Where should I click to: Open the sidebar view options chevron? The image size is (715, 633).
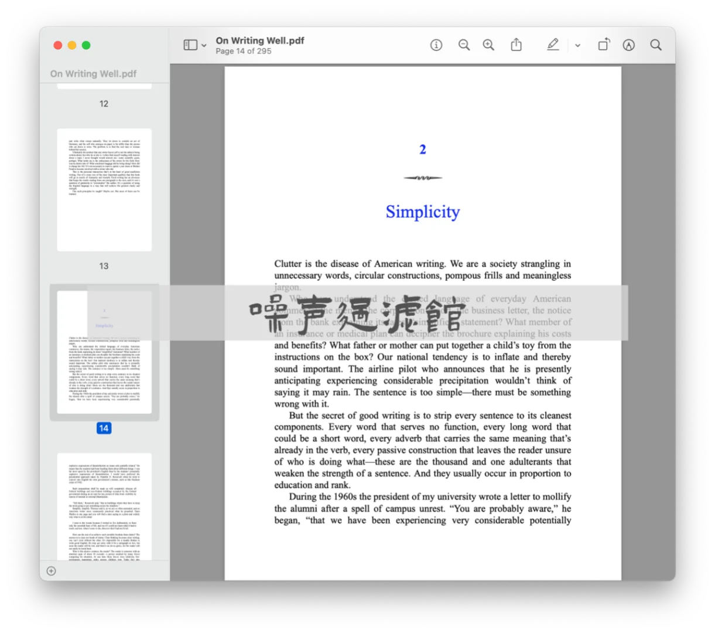click(204, 46)
